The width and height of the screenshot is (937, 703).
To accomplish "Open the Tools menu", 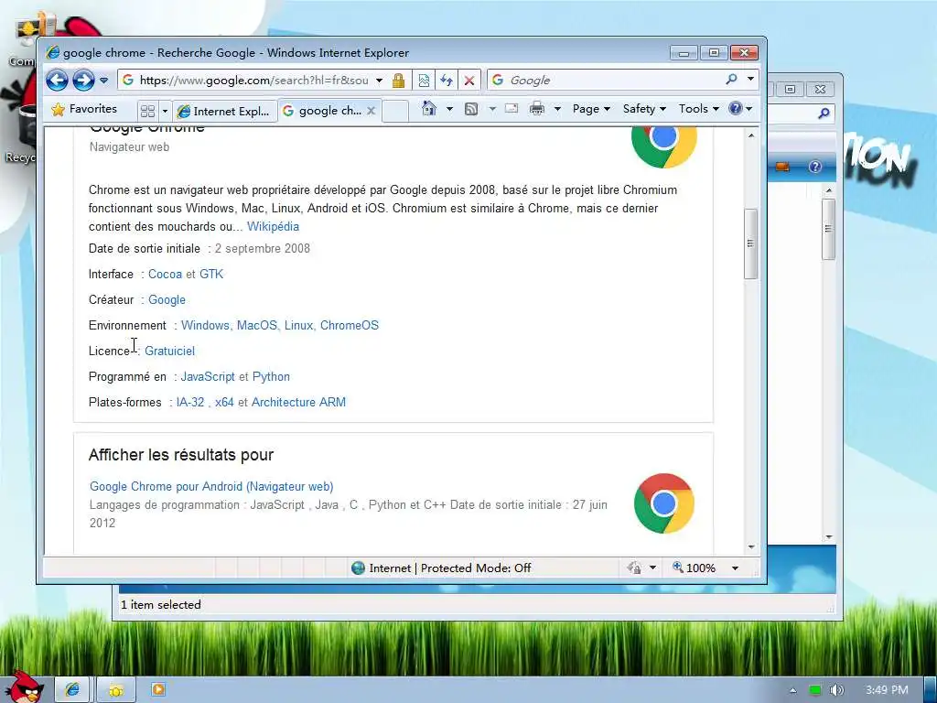I will point(698,109).
